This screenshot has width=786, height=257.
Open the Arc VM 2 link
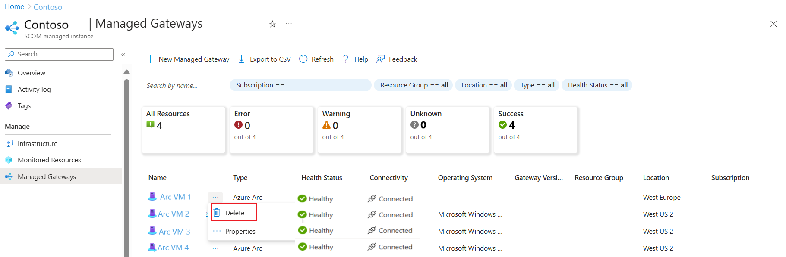[x=174, y=214]
